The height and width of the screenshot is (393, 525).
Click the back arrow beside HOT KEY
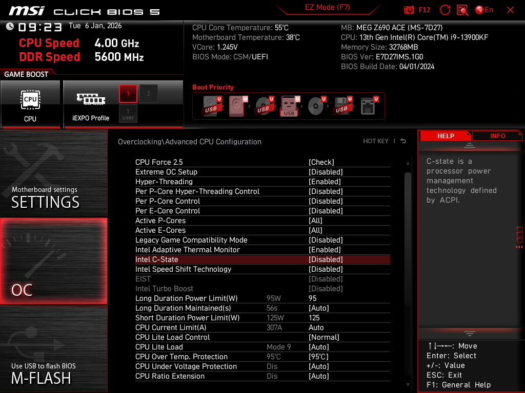[403, 141]
